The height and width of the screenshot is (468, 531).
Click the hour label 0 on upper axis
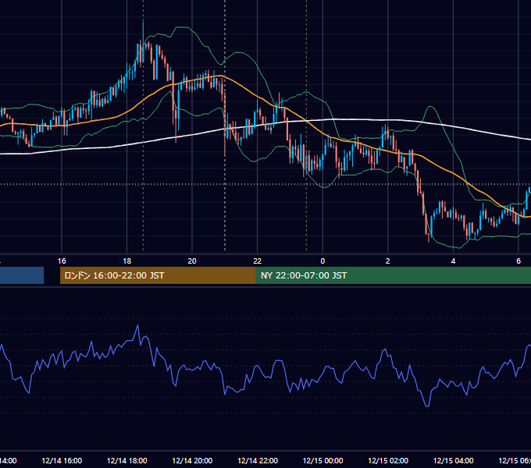(x=323, y=261)
